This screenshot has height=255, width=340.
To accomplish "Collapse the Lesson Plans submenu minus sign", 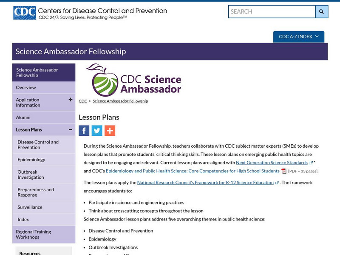I will (x=71, y=129).
